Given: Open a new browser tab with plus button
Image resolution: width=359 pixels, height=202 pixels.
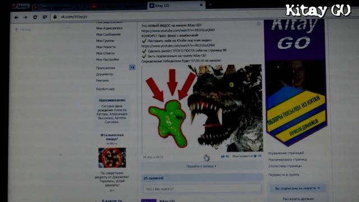Looking at the screenshot, I should [x=210, y=4].
